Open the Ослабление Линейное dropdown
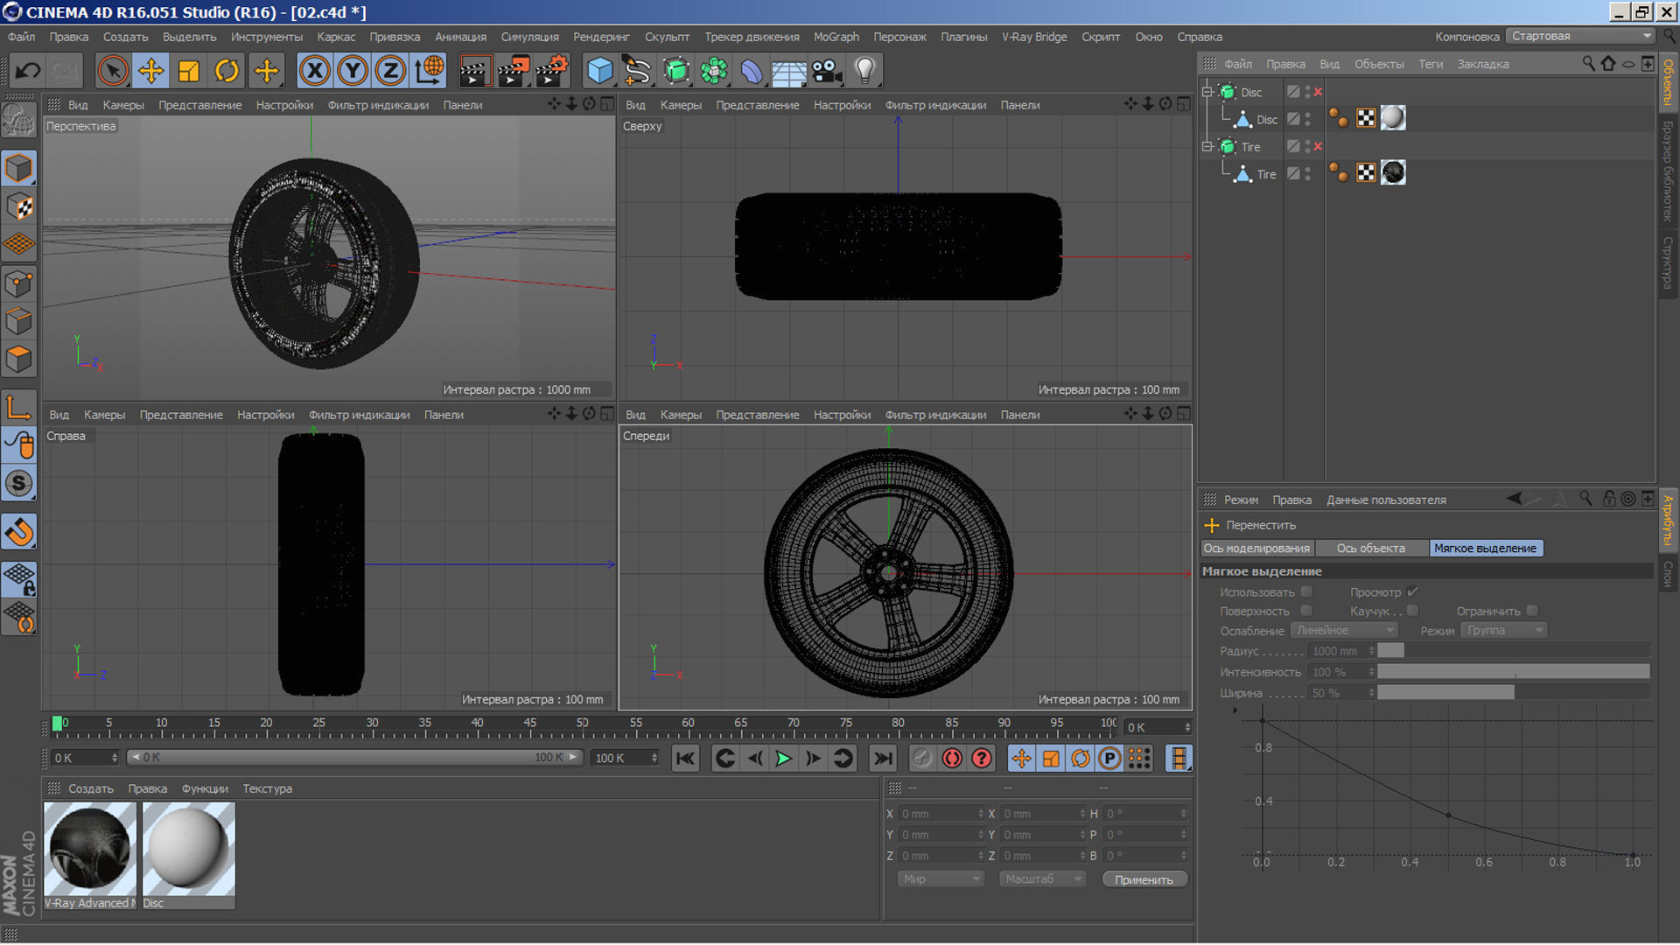 pyautogui.click(x=1344, y=631)
